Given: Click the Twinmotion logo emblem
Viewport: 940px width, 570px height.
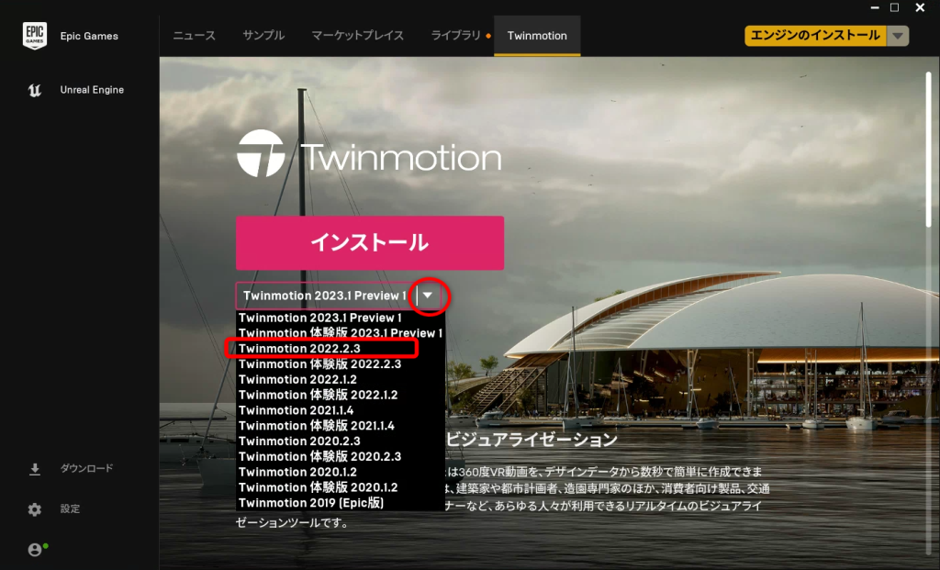Looking at the screenshot, I should click(261, 153).
